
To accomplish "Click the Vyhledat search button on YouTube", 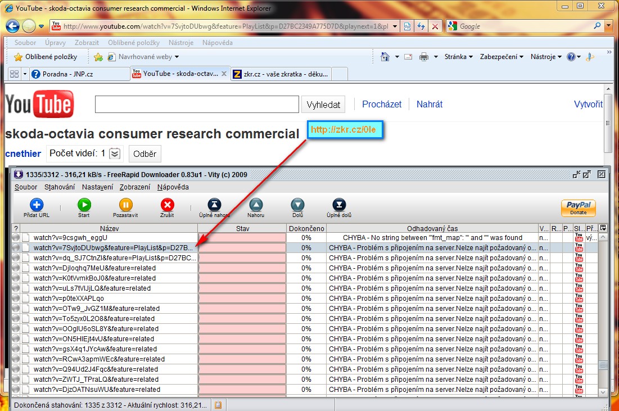I will pyautogui.click(x=324, y=105).
